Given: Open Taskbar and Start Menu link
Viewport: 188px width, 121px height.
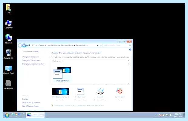Looking at the screenshot, I should click(31, 102).
